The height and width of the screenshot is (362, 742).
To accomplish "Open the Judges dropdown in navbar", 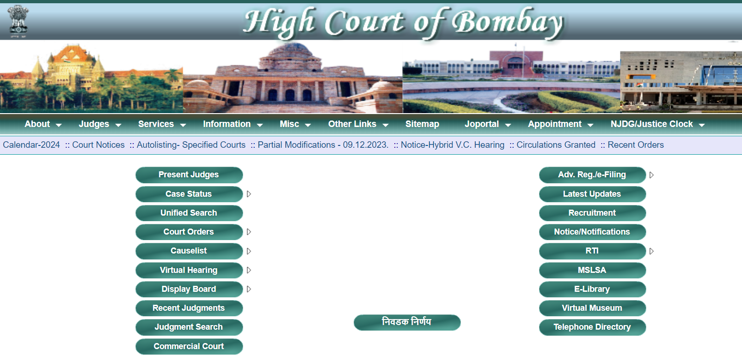I will pos(99,124).
